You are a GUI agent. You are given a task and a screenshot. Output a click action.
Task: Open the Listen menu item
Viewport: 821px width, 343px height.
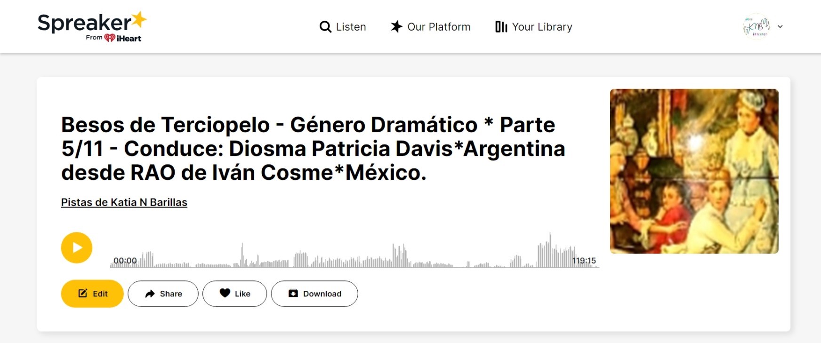[x=351, y=27]
